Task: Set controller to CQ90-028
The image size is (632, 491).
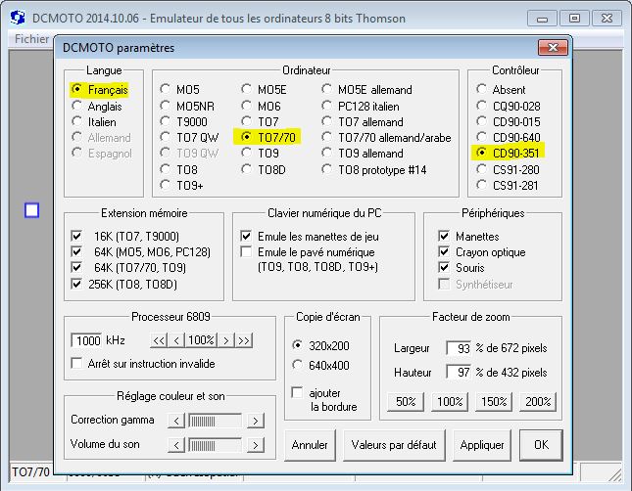Action: click(509, 107)
